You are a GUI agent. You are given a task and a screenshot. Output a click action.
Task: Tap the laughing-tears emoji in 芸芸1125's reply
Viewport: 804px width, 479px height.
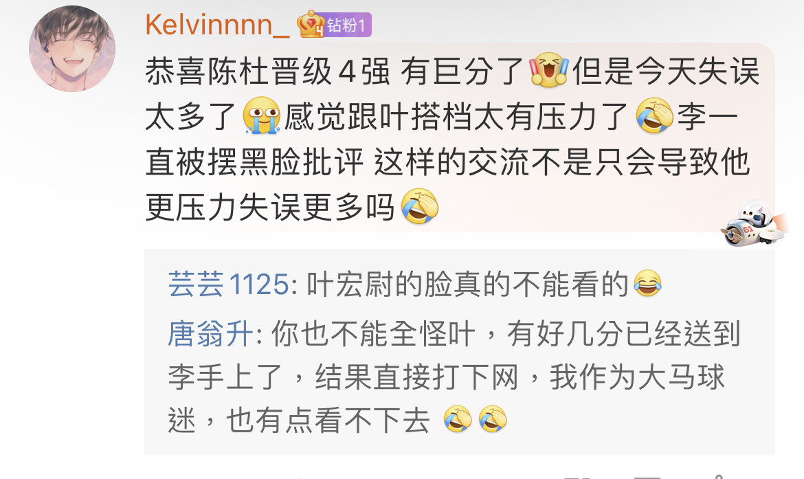click(647, 283)
